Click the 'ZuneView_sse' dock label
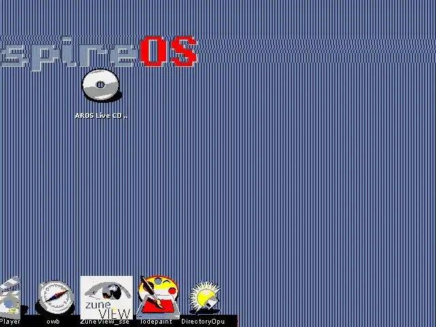436x327 pixels. point(104,322)
